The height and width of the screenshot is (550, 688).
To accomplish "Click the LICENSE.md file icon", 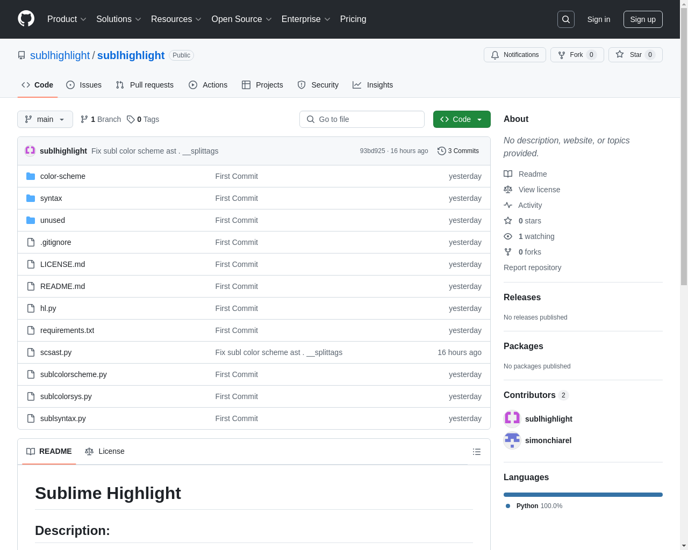I will point(31,264).
